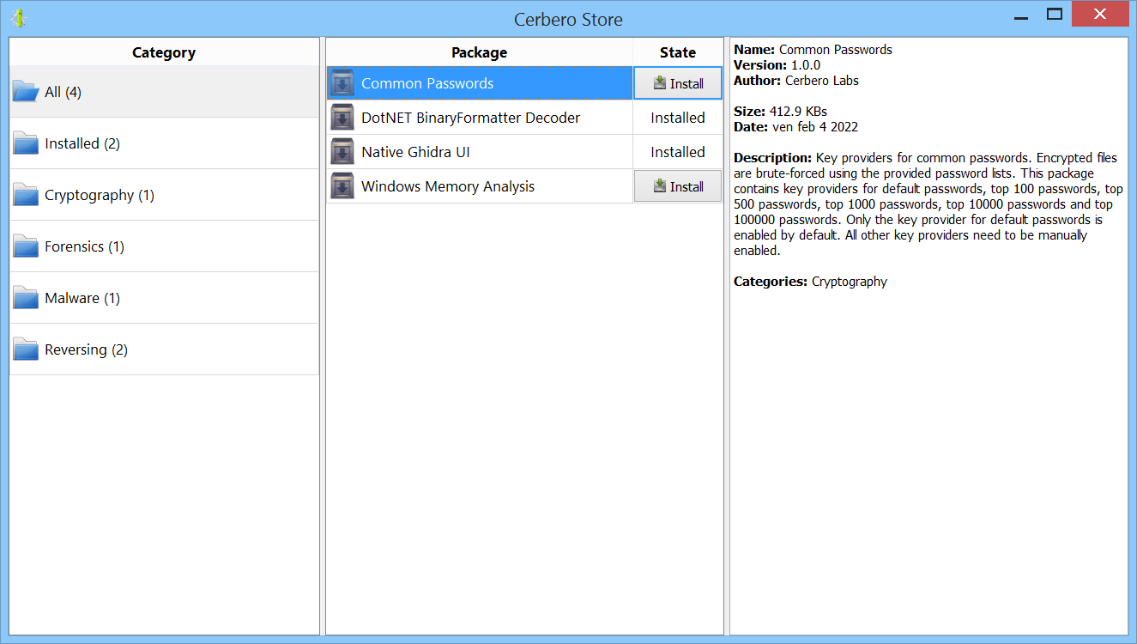Click the Version: 1.0.0 detail line
This screenshot has width=1137, height=644.
click(777, 65)
